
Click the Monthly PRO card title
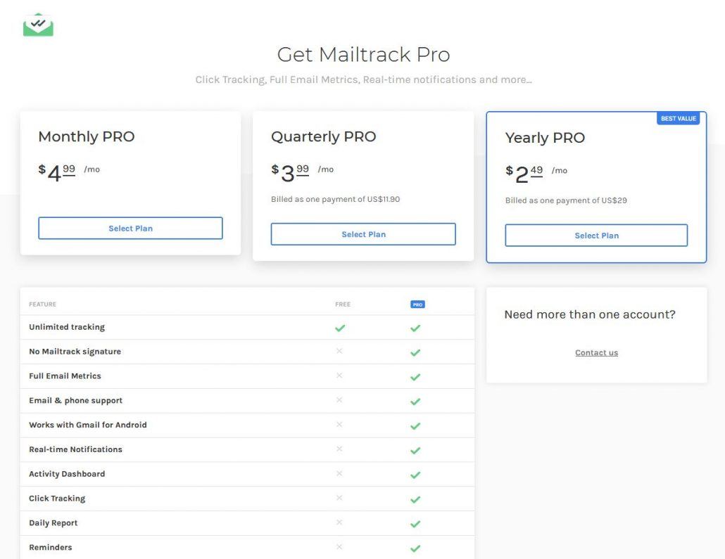(86, 136)
